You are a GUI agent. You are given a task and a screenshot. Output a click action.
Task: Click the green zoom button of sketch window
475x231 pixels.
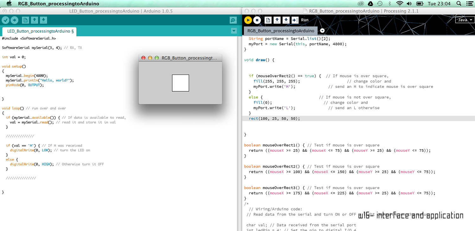click(x=157, y=58)
